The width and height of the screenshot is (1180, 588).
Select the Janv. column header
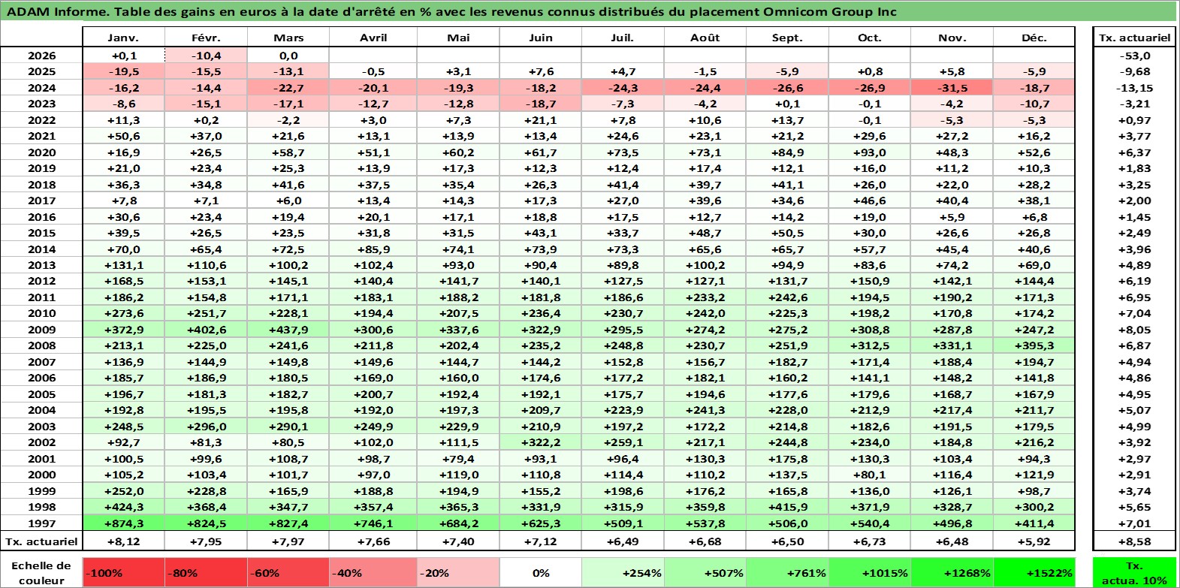(123, 38)
